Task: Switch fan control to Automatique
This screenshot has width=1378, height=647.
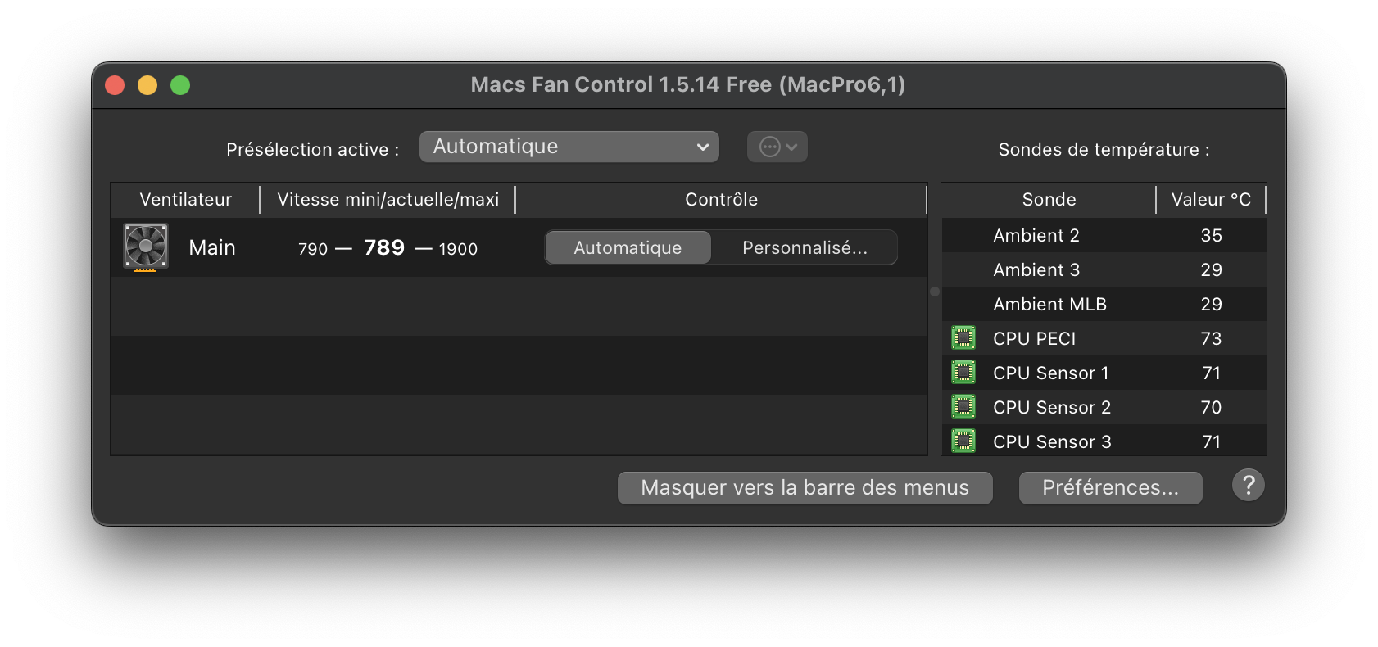Action: 628,247
